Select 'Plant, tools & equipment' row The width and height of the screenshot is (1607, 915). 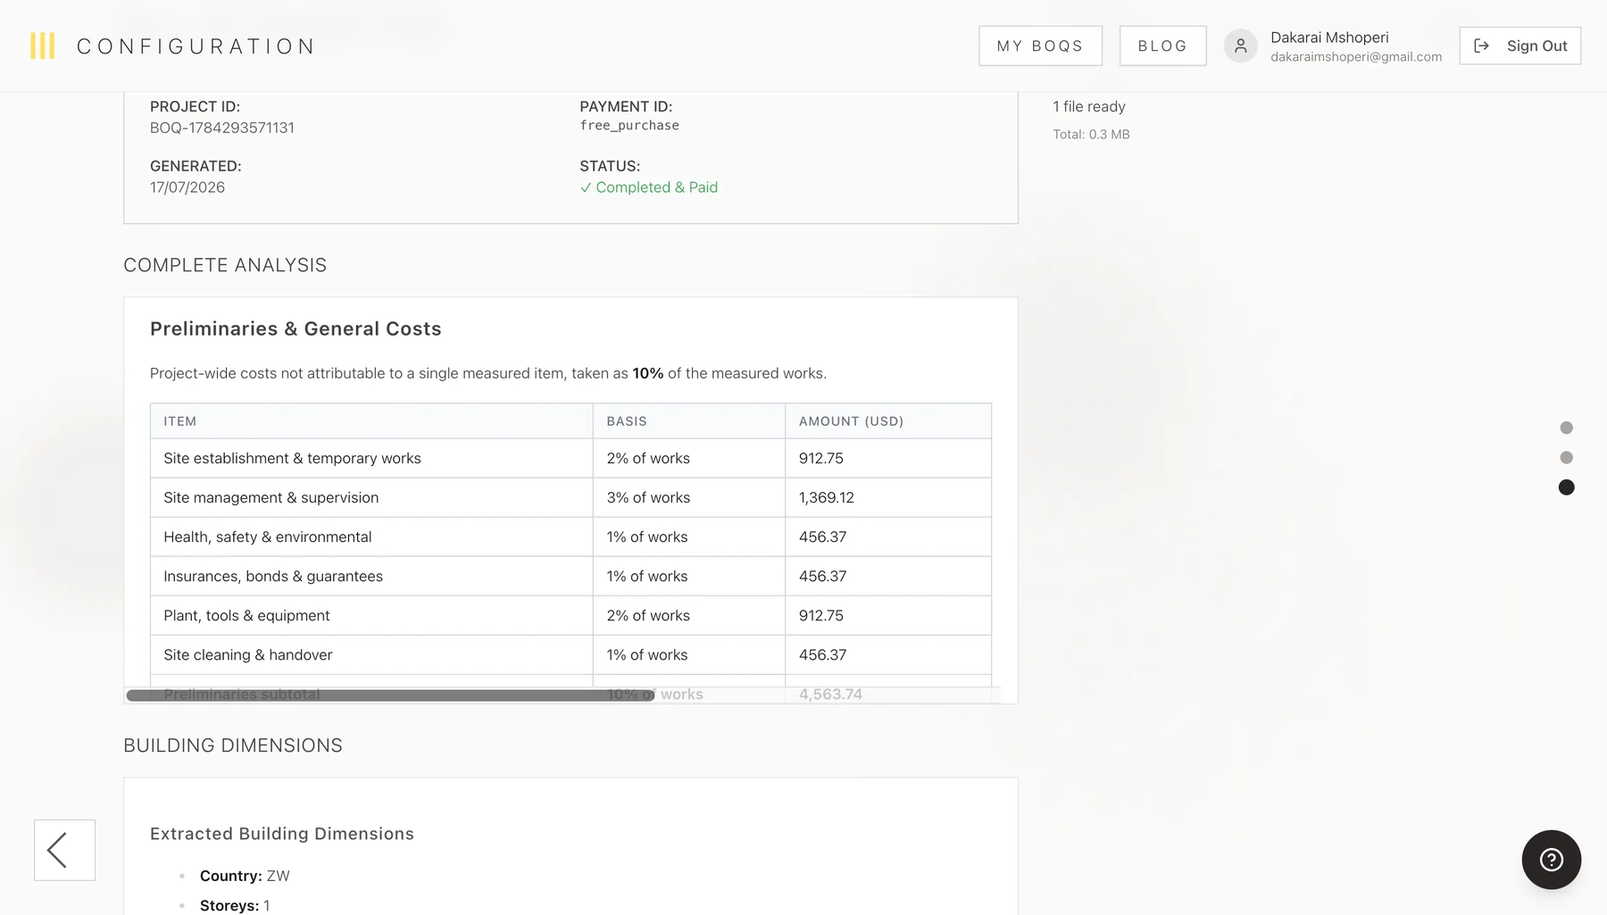coord(570,615)
